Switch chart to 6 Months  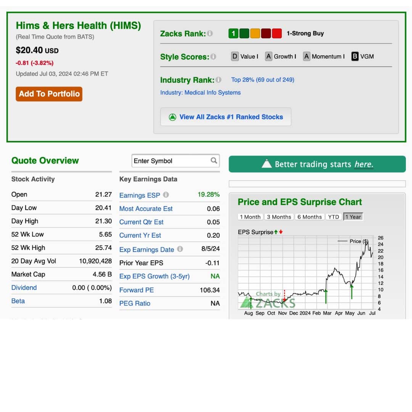[x=309, y=217]
